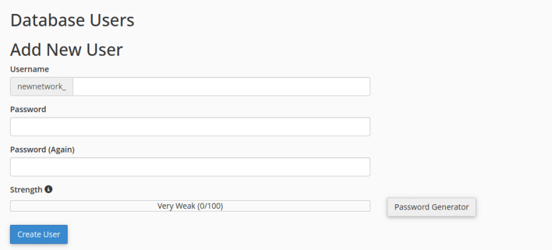This screenshot has width=552, height=250.
Task: Generate a password using the gray button
Action: [x=432, y=207]
